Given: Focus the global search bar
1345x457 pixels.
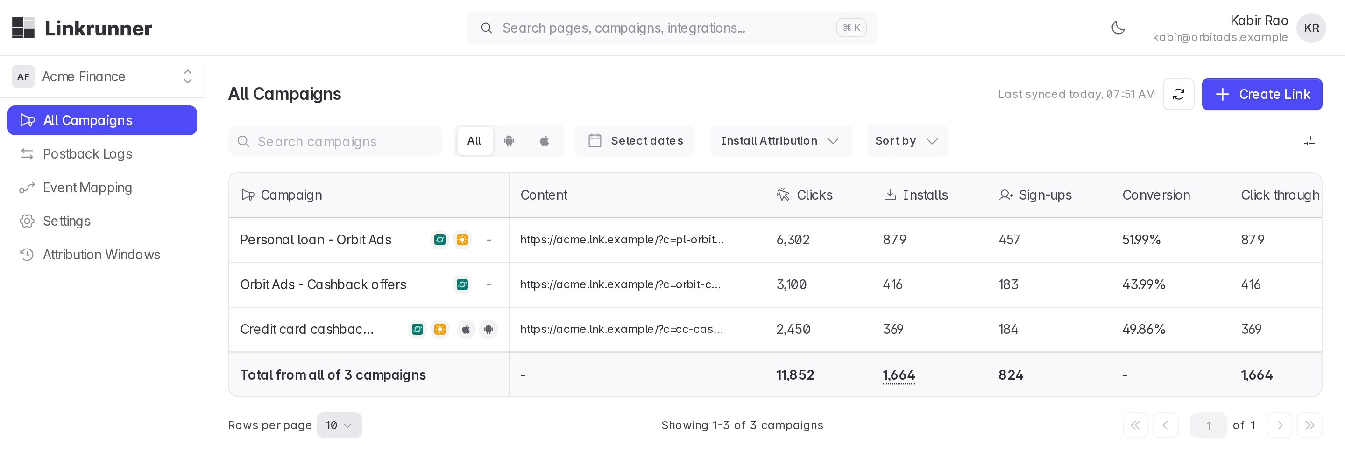Looking at the screenshot, I should pos(672,28).
